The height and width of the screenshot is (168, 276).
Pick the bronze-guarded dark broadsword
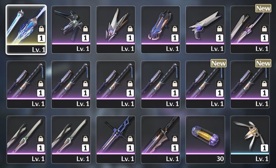[x=160, y=139]
